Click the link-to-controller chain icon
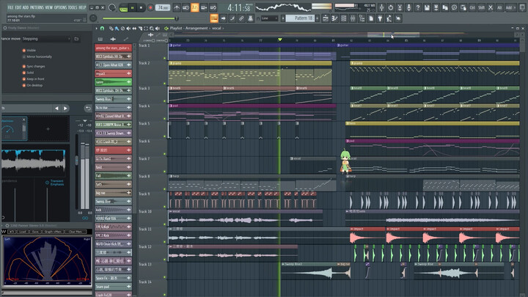This screenshot has height=297, width=528. click(241, 18)
